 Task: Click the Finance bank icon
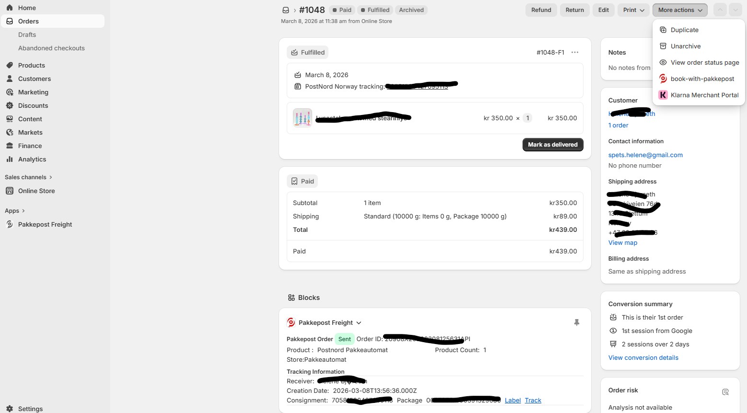pyautogui.click(x=10, y=146)
